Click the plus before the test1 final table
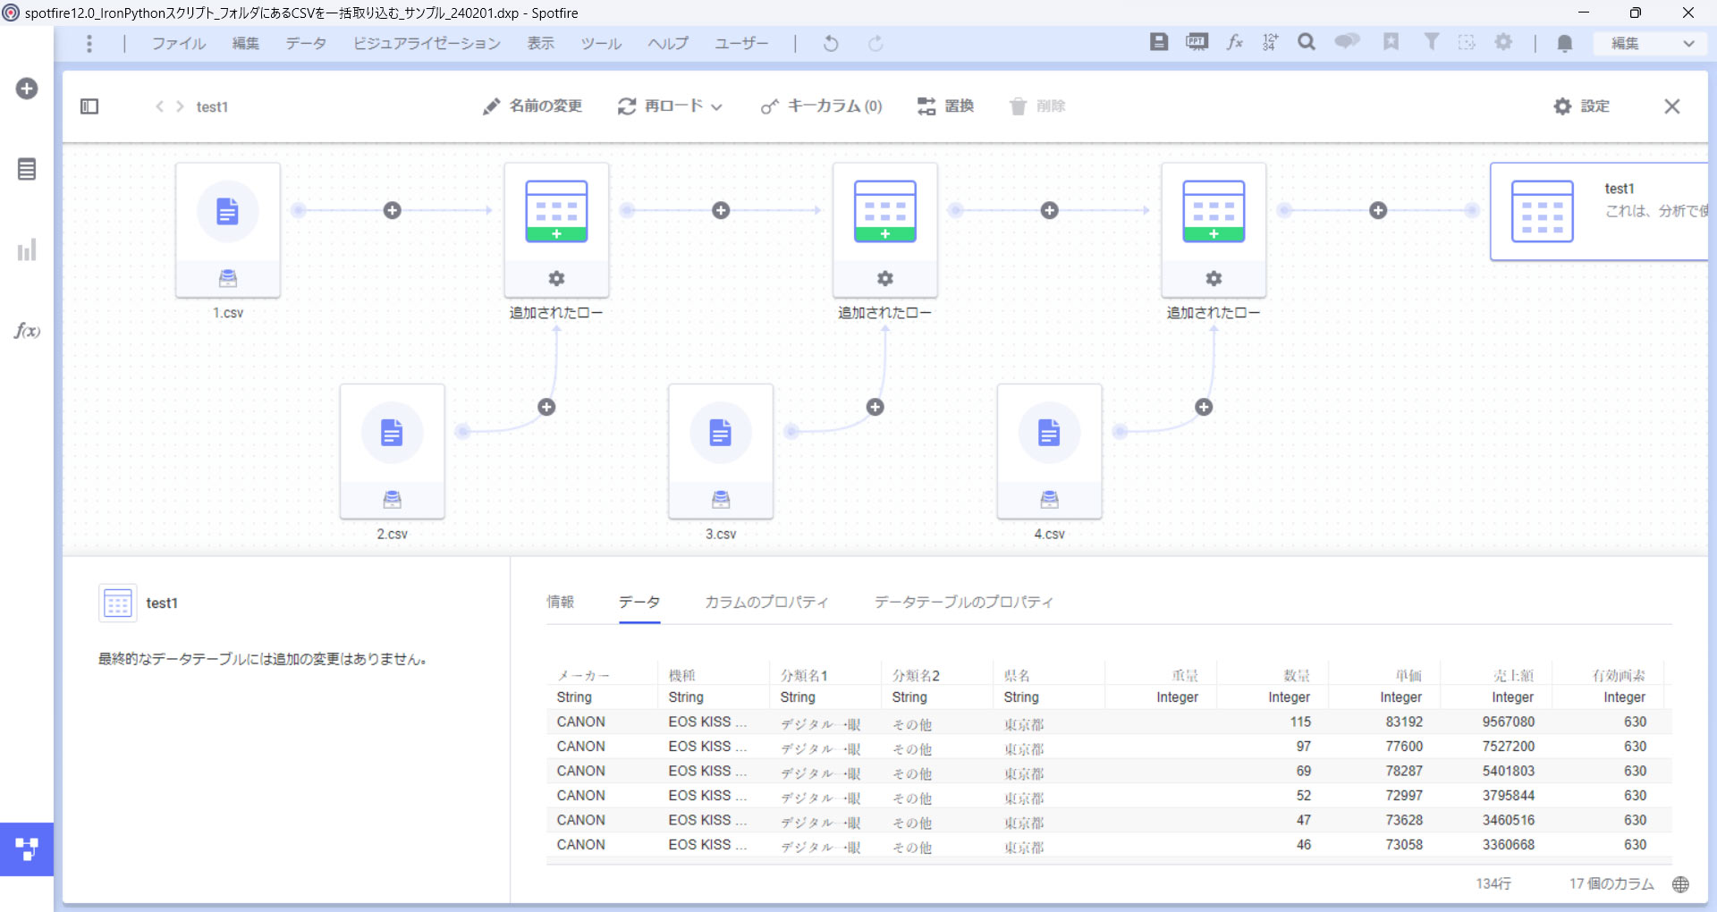 [x=1378, y=210]
